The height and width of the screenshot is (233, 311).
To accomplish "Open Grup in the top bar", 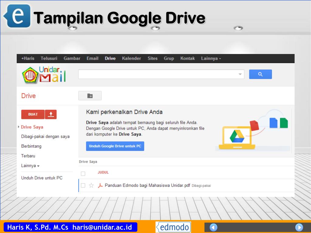I will pos(169,59).
